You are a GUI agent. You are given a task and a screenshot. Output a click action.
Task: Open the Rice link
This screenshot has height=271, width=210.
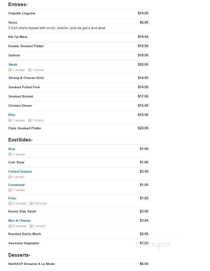11,149
